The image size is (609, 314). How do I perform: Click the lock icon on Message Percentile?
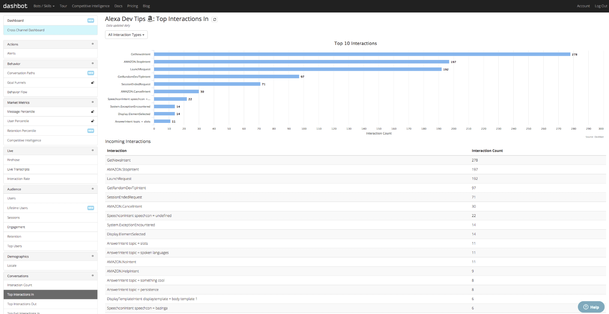tap(93, 112)
